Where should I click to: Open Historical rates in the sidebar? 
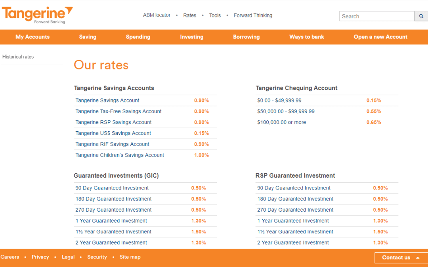click(x=18, y=57)
